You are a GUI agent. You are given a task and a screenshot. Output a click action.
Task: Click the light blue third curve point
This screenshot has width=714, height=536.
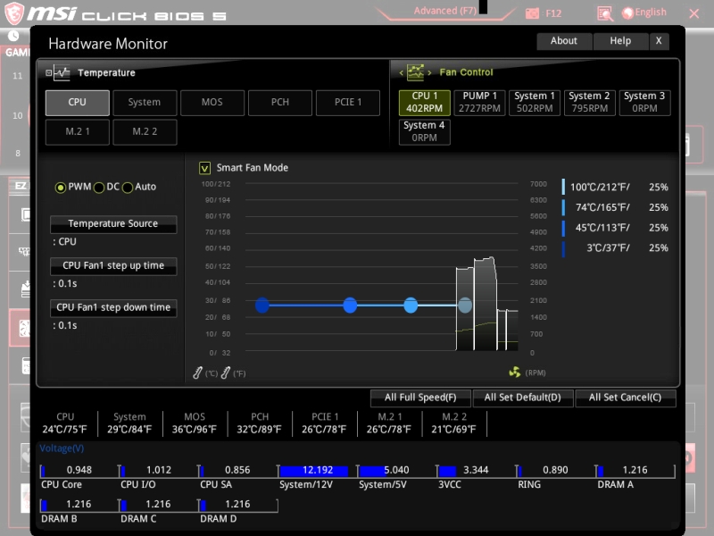[411, 306]
